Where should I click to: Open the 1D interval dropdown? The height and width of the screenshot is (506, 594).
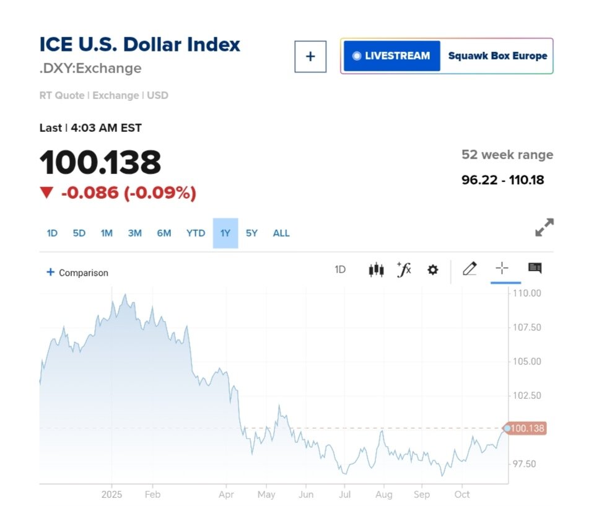click(340, 269)
